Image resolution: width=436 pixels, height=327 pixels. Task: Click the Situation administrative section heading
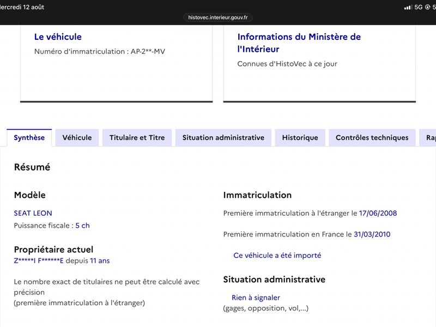(274, 279)
